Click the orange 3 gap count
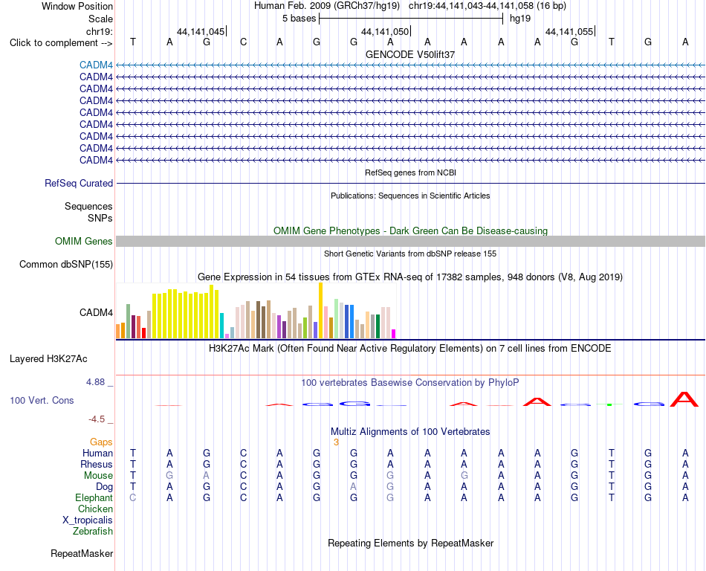 pyautogui.click(x=336, y=442)
